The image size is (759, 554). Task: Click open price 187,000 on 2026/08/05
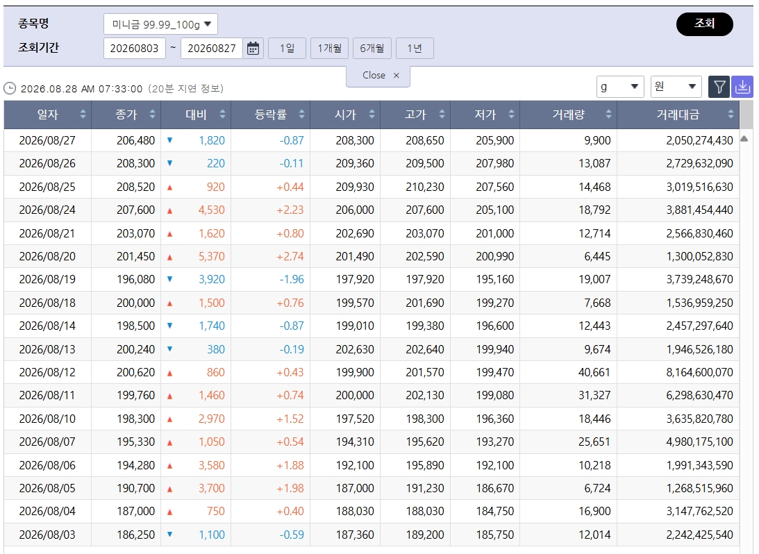click(x=355, y=488)
